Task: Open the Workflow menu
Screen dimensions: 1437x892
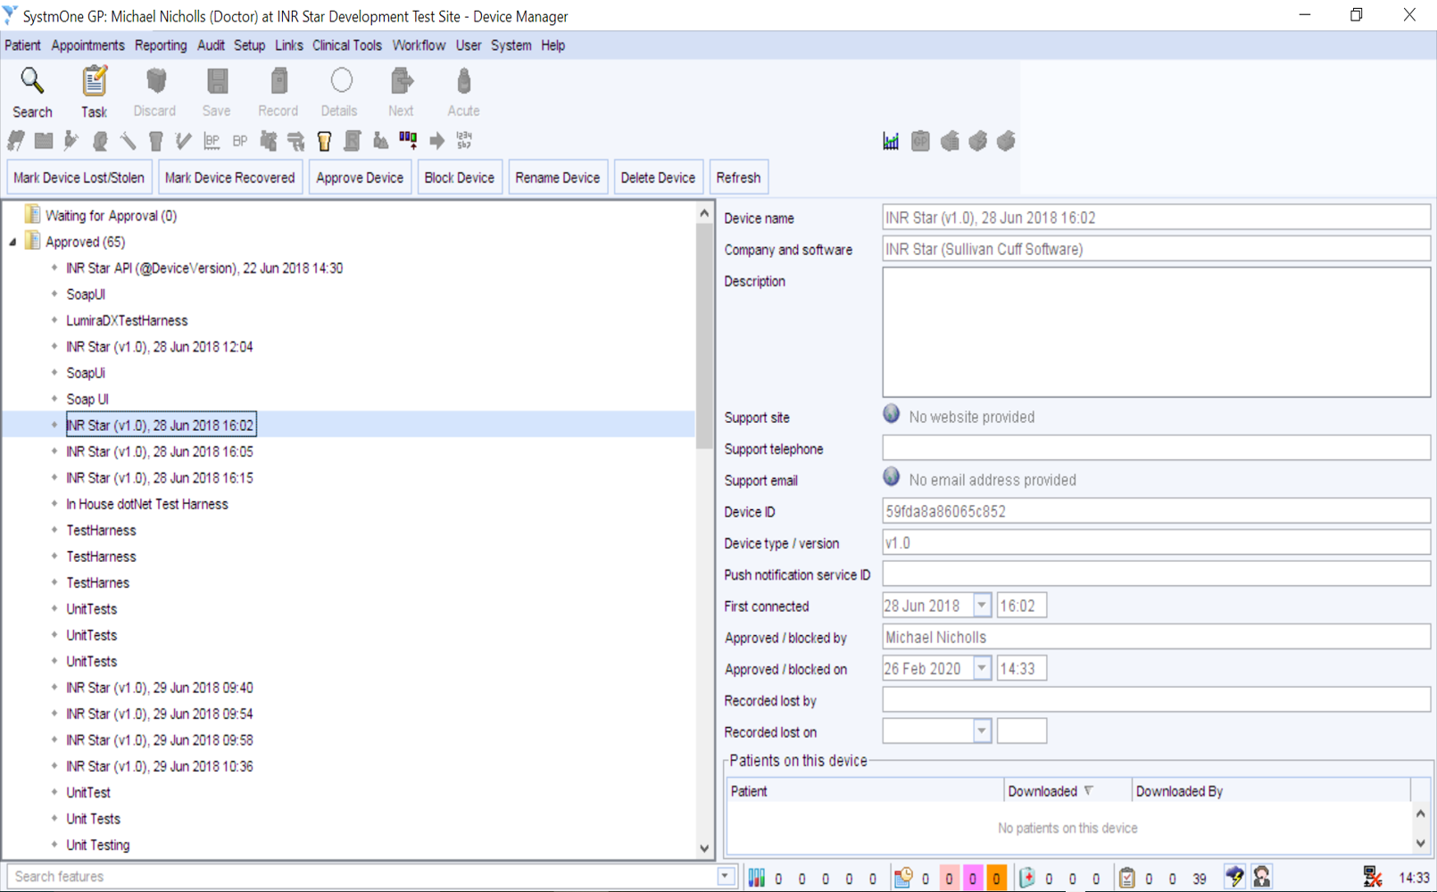Action: (x=419, y=45)
